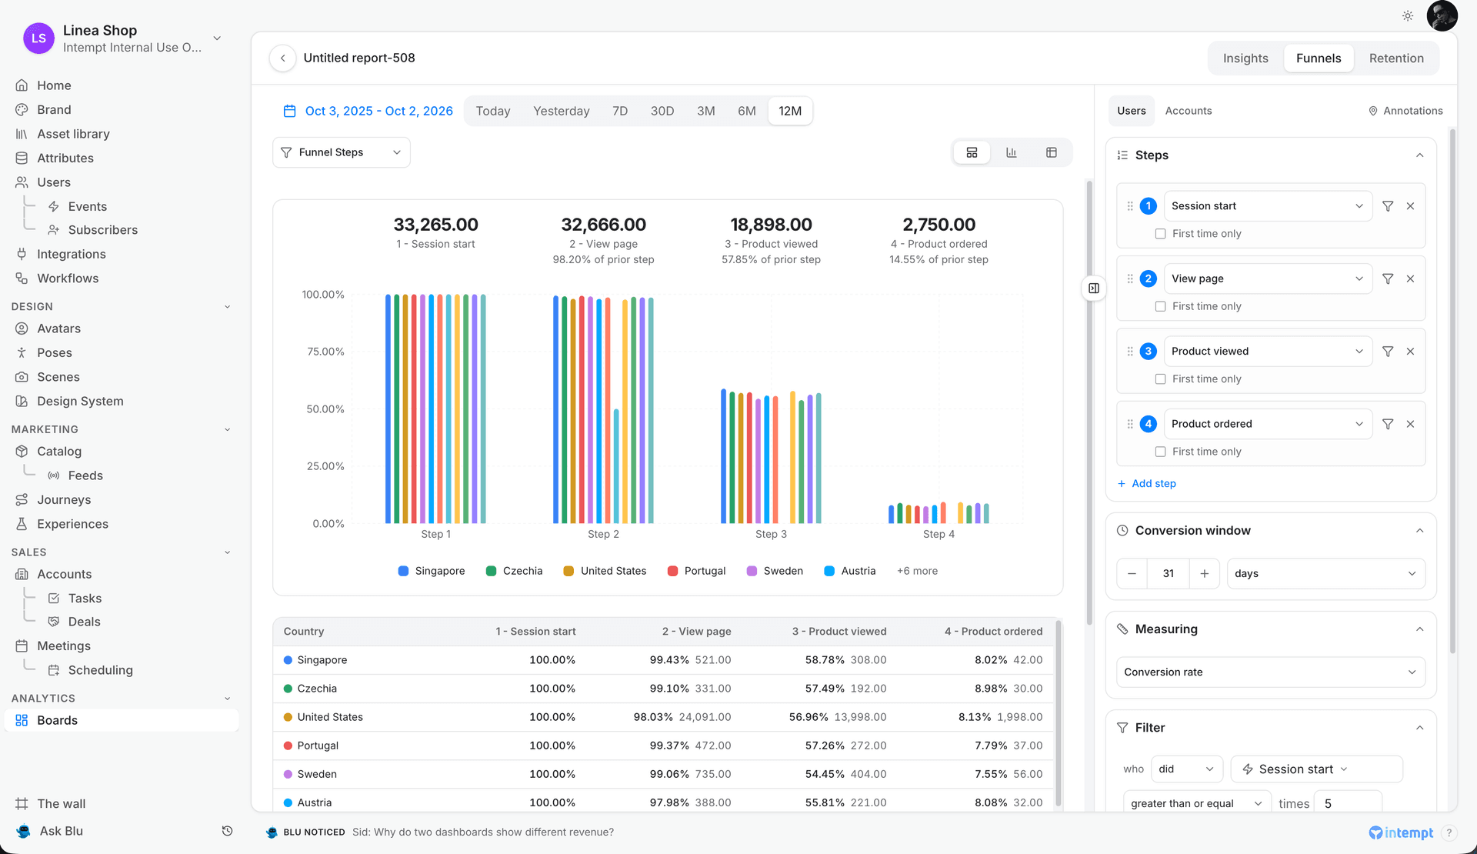Switch to the Retention tab

(x=1396, y=58)
